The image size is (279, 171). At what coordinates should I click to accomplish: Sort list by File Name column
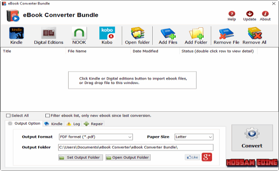pos(98,51)
